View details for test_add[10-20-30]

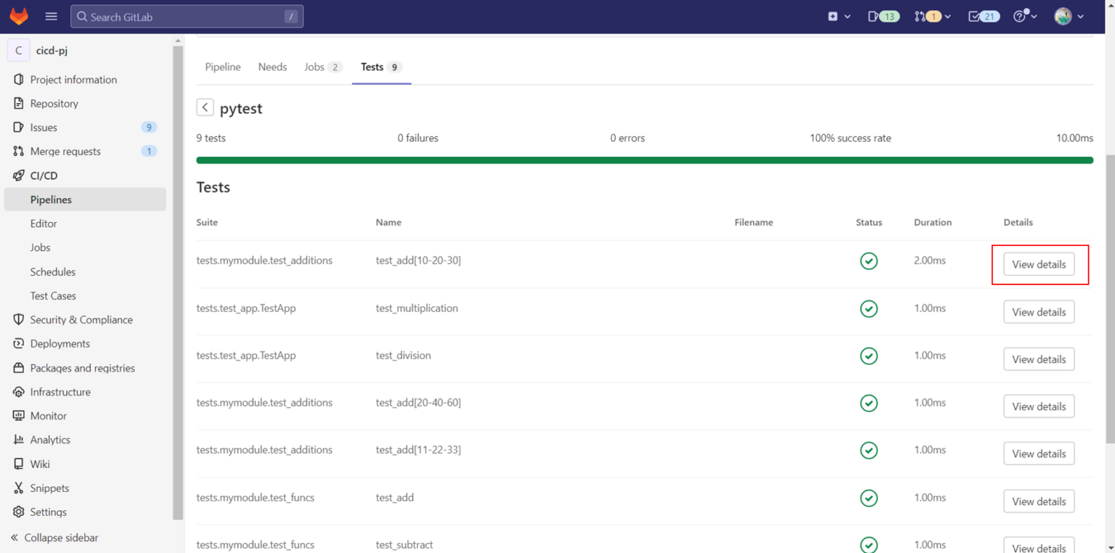1039,264
